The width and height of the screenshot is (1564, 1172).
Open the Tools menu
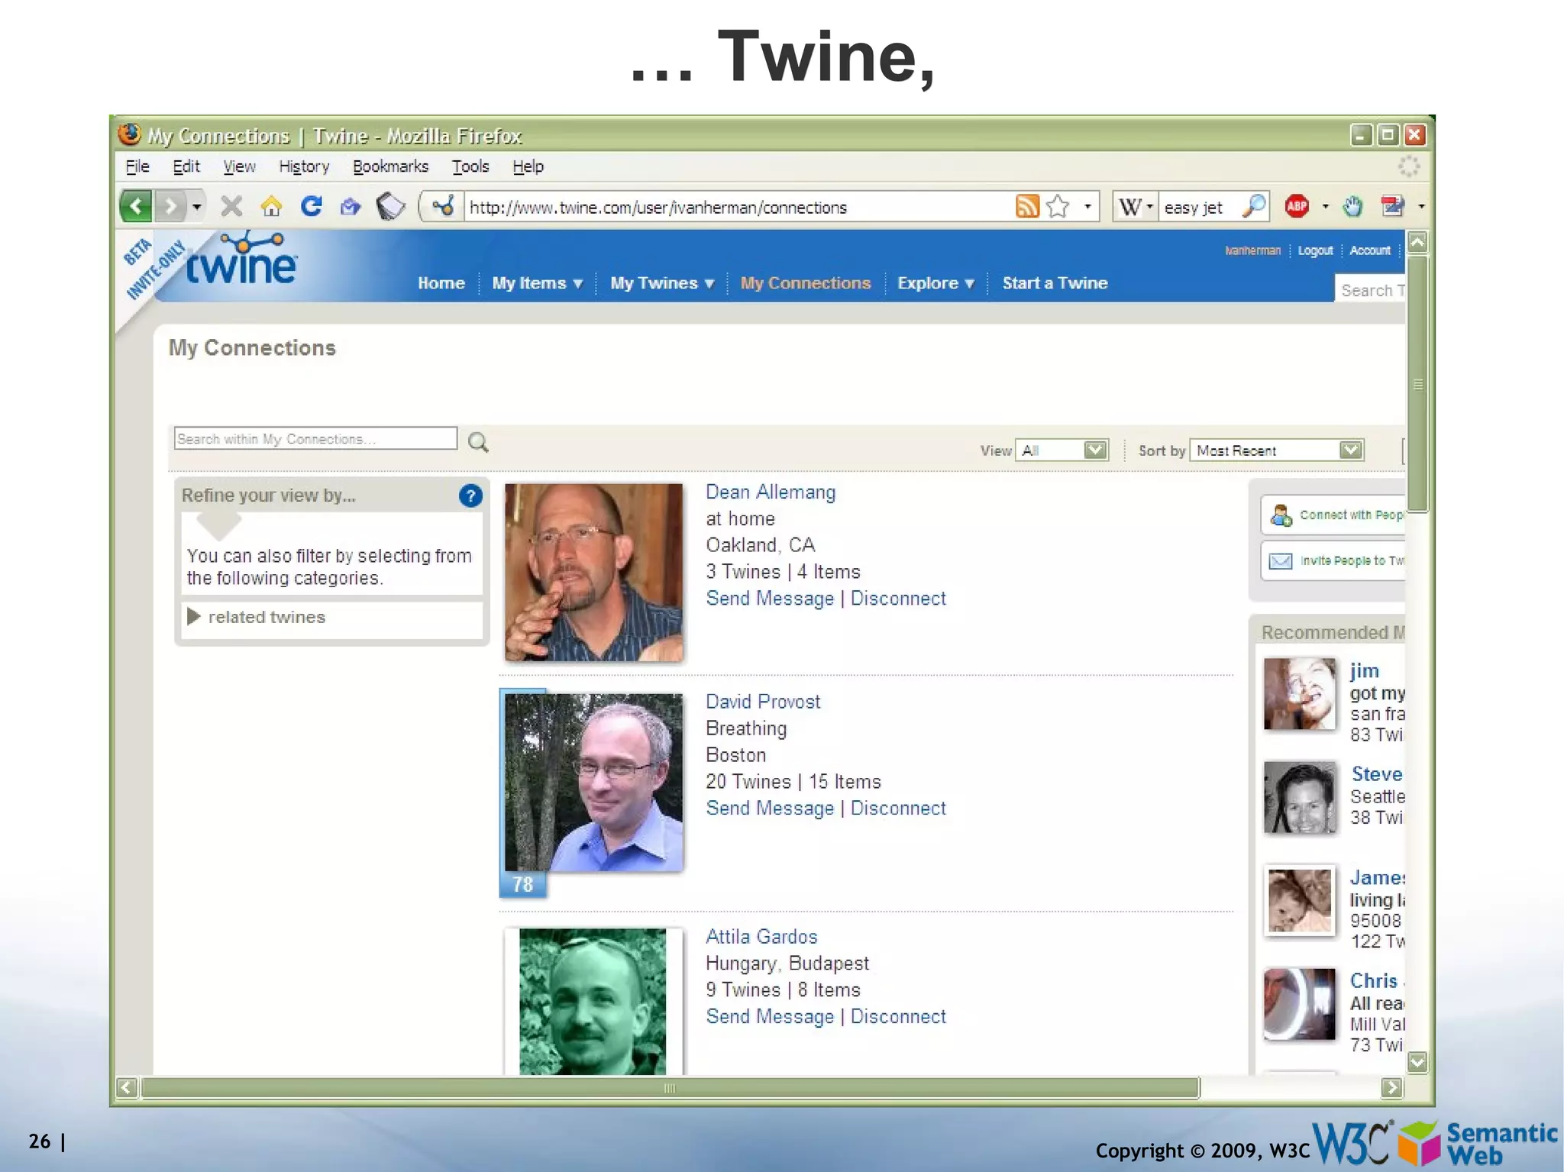[x=470, y=166]
